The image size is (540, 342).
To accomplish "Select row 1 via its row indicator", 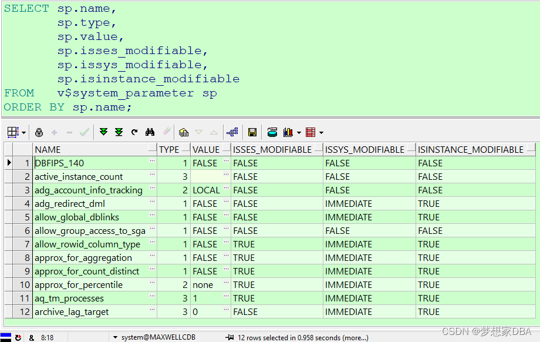I will pyautogui.click(x=9, y=163).
